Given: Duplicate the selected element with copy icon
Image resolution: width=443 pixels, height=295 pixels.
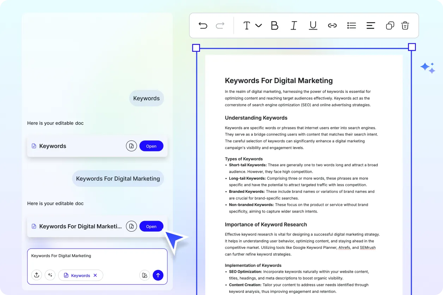Looking at the screenshot, I should [390, 25].
